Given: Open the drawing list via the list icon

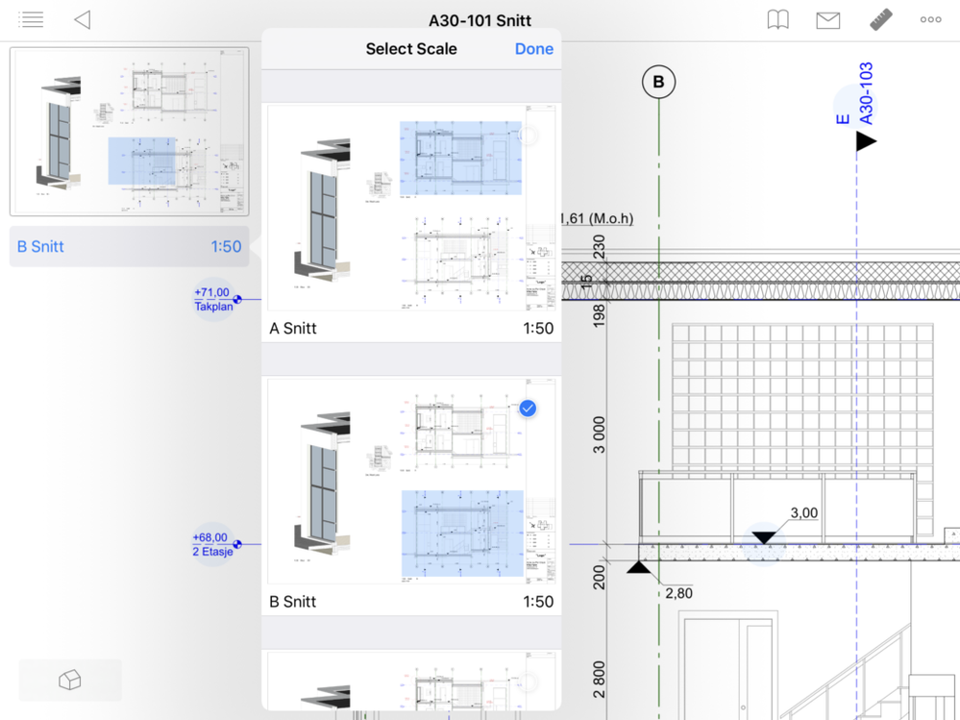Looking at the screenshot, I should point(31,19).
